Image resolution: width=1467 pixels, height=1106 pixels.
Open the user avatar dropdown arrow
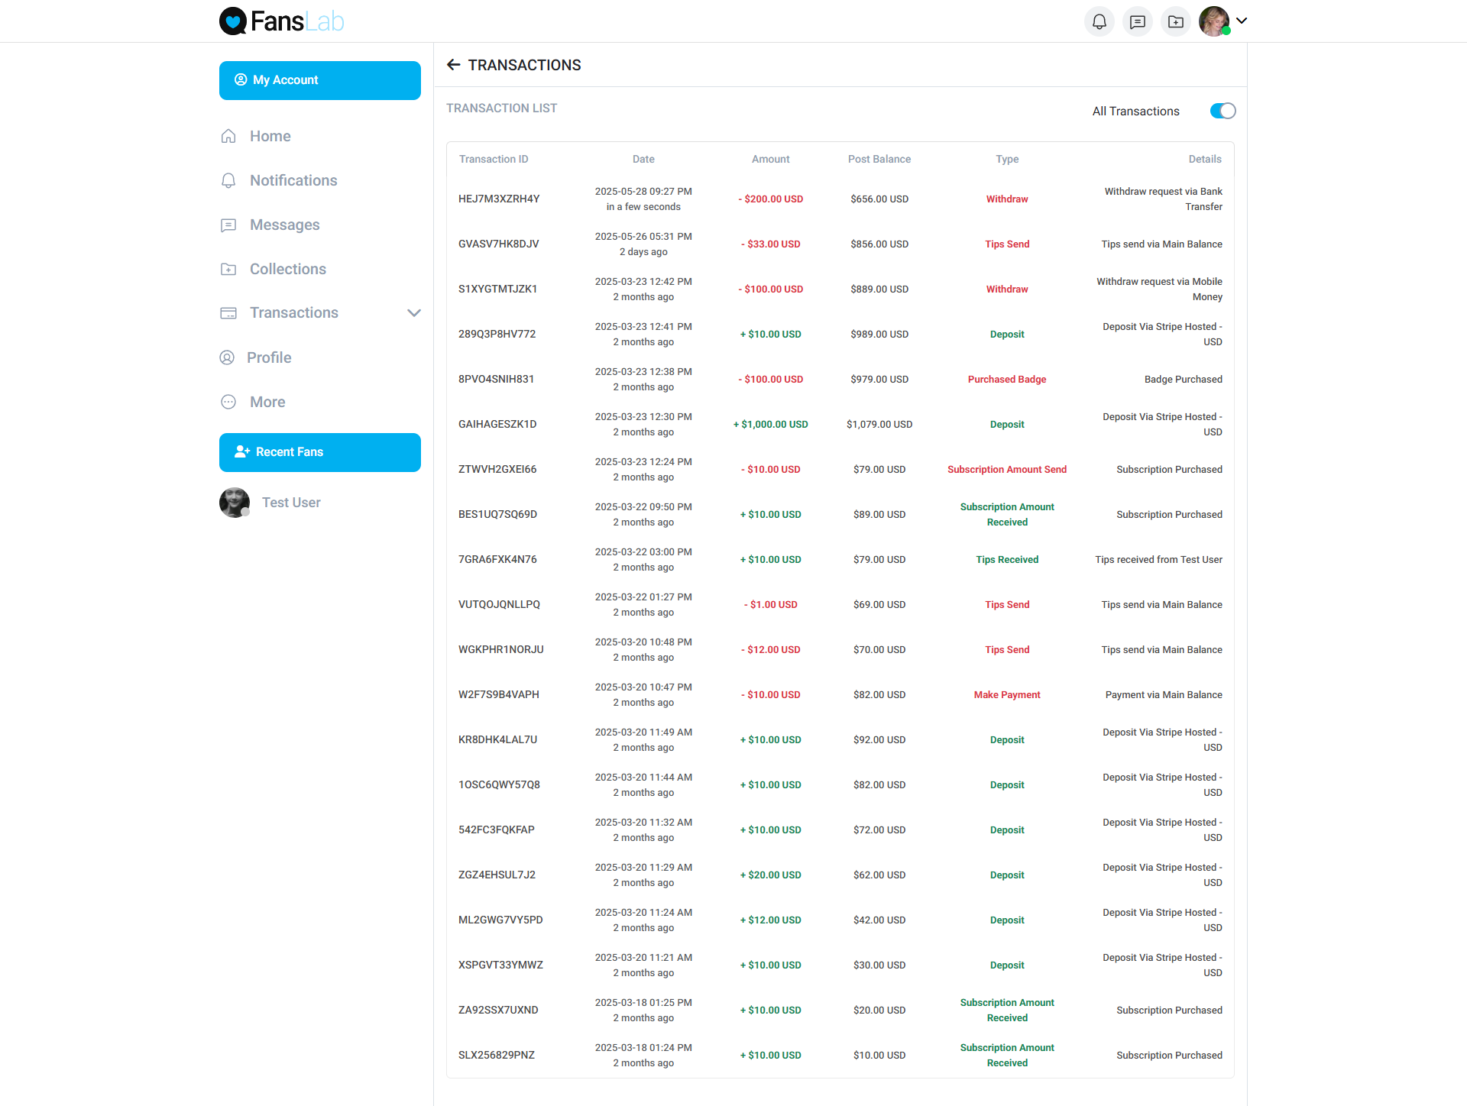tap(1242, 21)
